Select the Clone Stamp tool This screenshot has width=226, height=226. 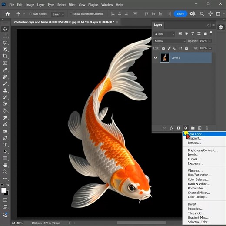[5, 90]
